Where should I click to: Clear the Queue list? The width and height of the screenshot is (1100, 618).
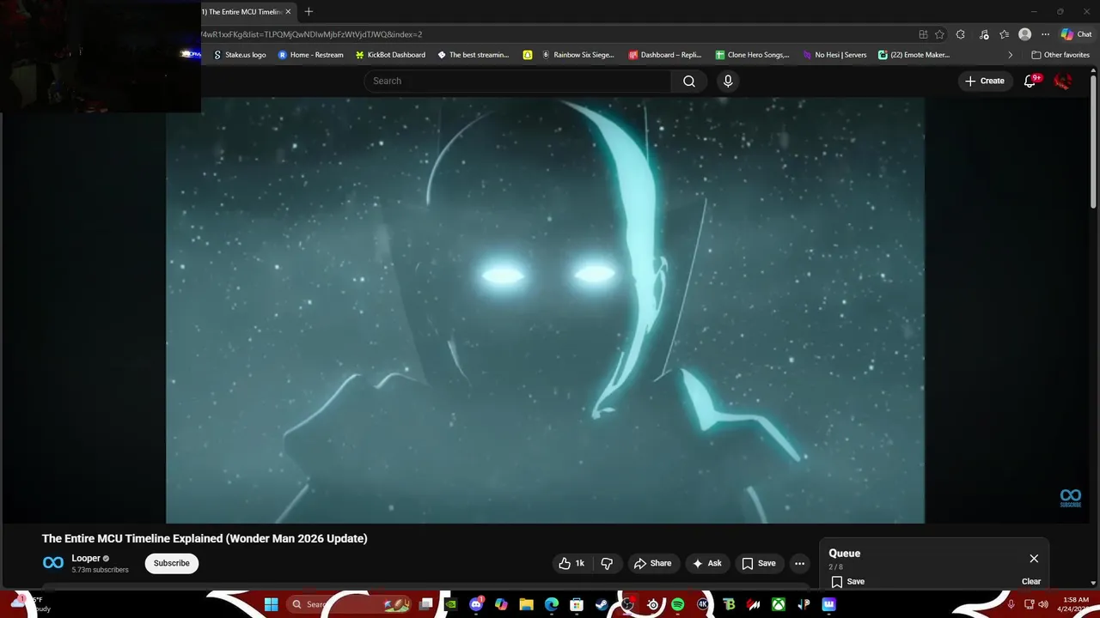click(1031, 581)
